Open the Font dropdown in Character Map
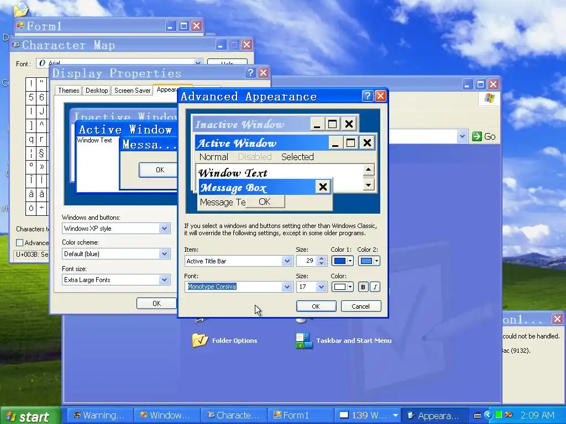Viewport: 566px width, 424px height. coord(198,63)
